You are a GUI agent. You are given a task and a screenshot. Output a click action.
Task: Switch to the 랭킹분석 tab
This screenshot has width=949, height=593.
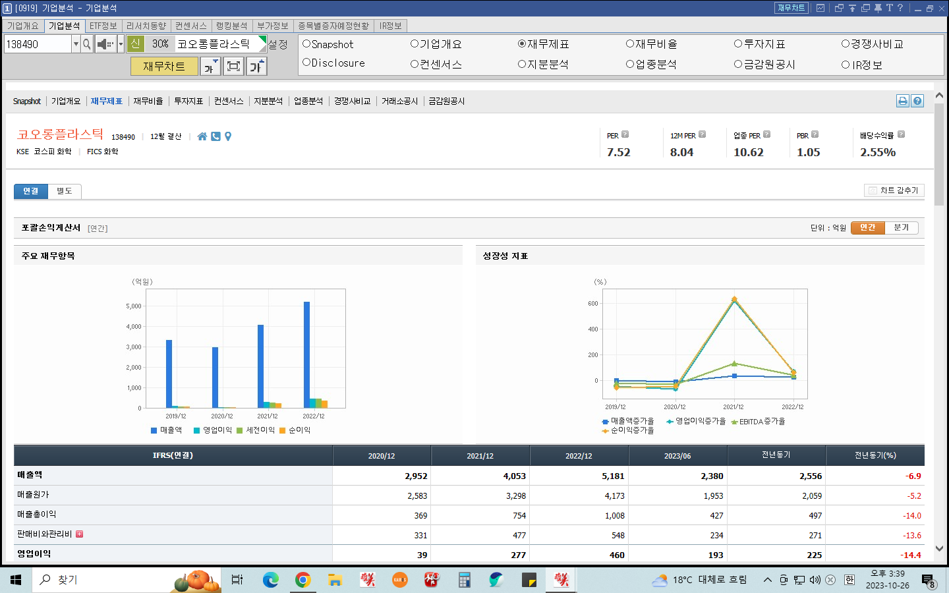tap(232, 26)
